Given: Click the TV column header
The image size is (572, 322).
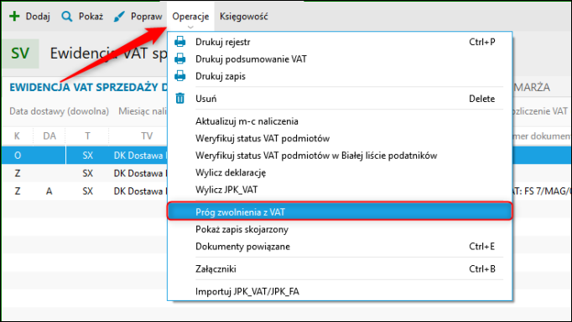Looking at the screenshot, I should (147, 136).
